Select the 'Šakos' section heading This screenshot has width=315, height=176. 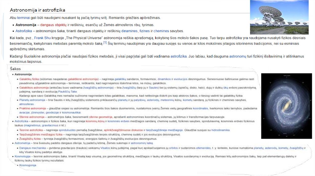coord(15,69)
